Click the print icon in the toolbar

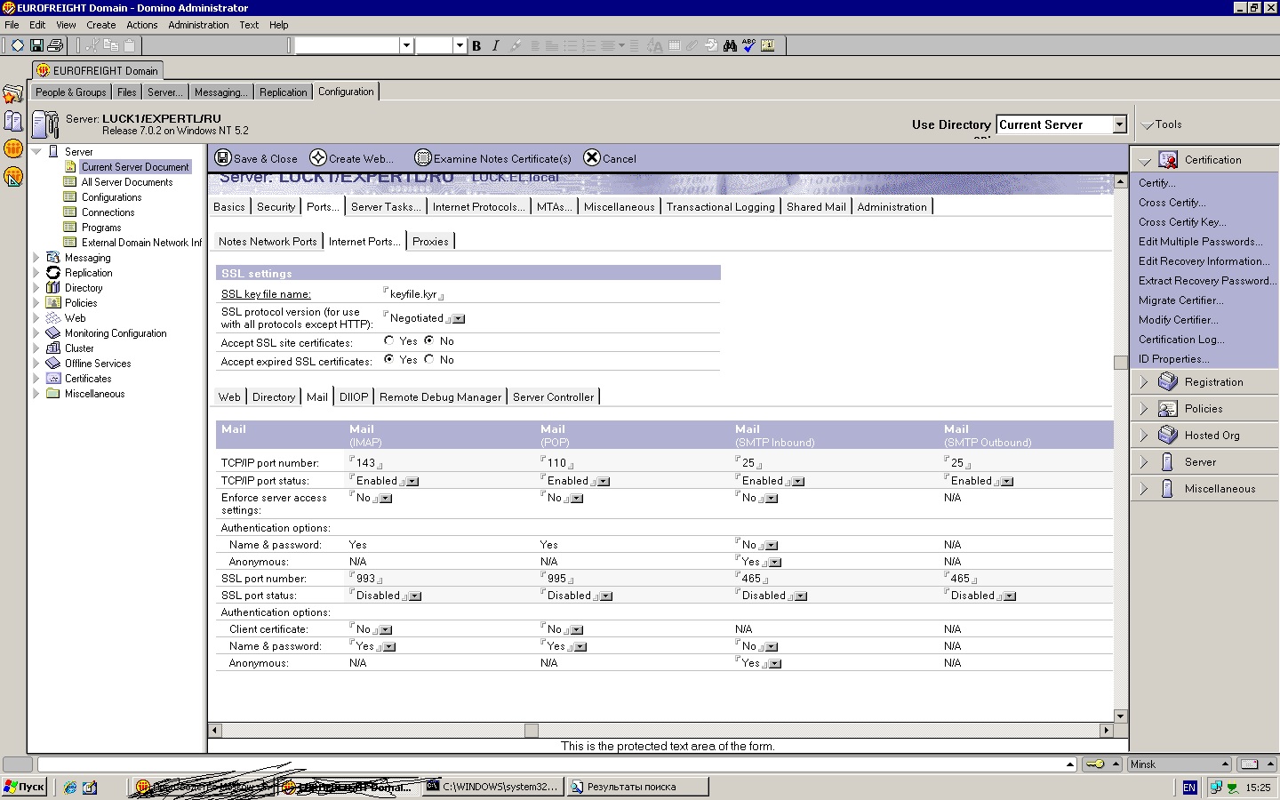point(55,45)
